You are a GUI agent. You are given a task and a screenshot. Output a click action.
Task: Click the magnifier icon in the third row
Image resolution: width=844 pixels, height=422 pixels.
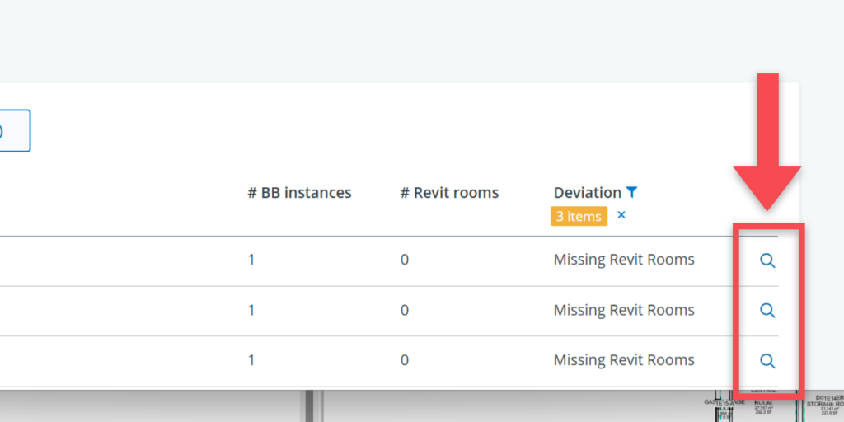click(x=767, y=361)
